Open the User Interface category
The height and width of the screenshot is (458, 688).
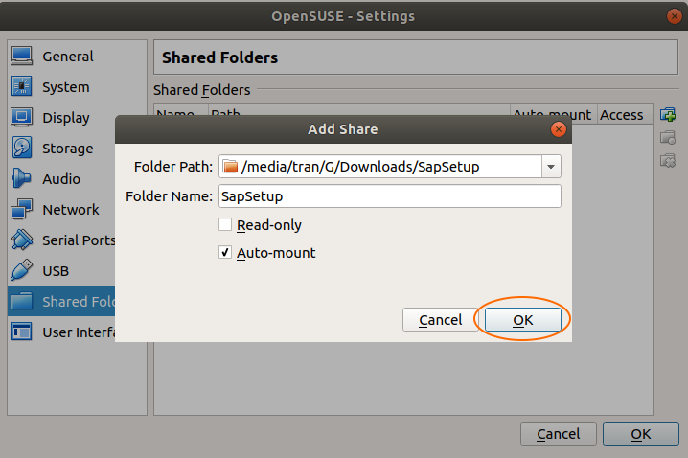61,332
